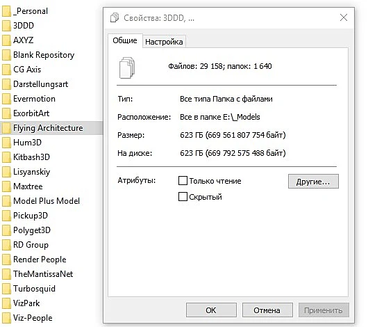Select the AXYZ folder icon
This screenshot has height=327, width=368.
(x=6, y=40)
